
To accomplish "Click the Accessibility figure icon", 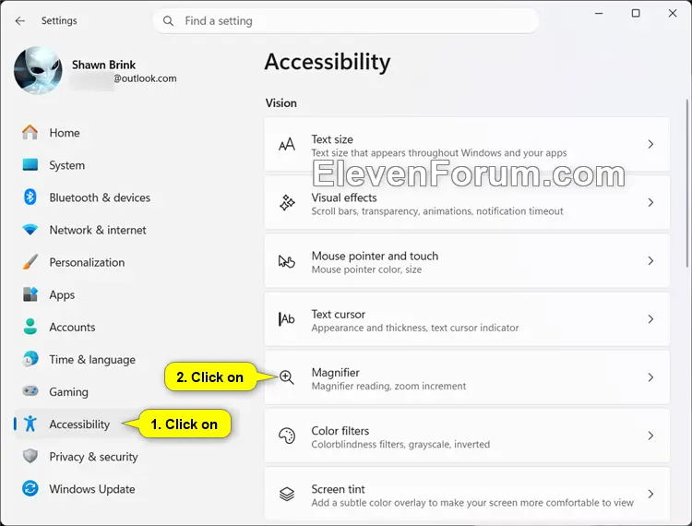I will [x=30, y=424].
